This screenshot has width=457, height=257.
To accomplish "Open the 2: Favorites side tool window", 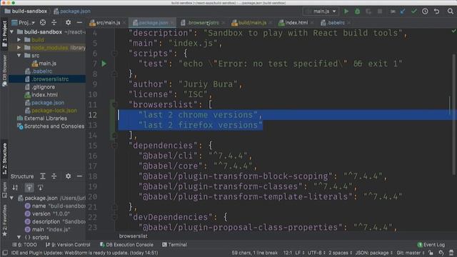I will [4, 221].
